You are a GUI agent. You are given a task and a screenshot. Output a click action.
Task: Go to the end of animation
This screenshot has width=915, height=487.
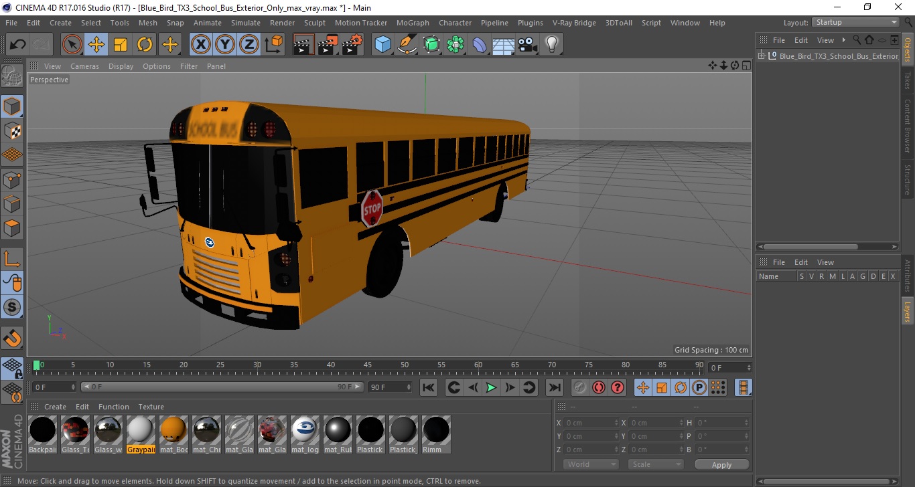click(x=555, y=387)
